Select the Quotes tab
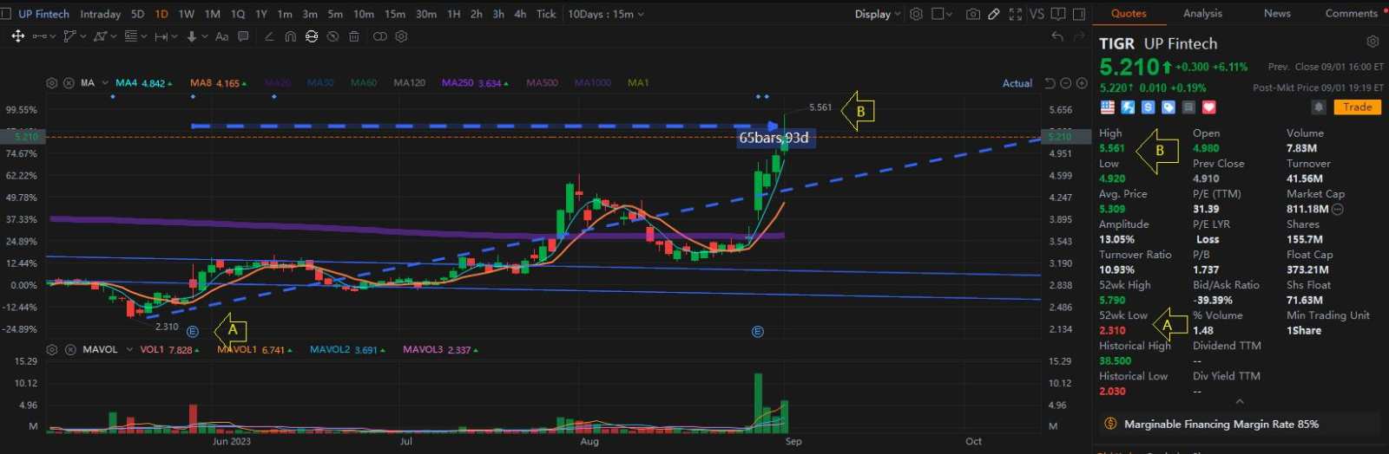This screenshot has width=1389, height=454. (x=1129, y=13)
